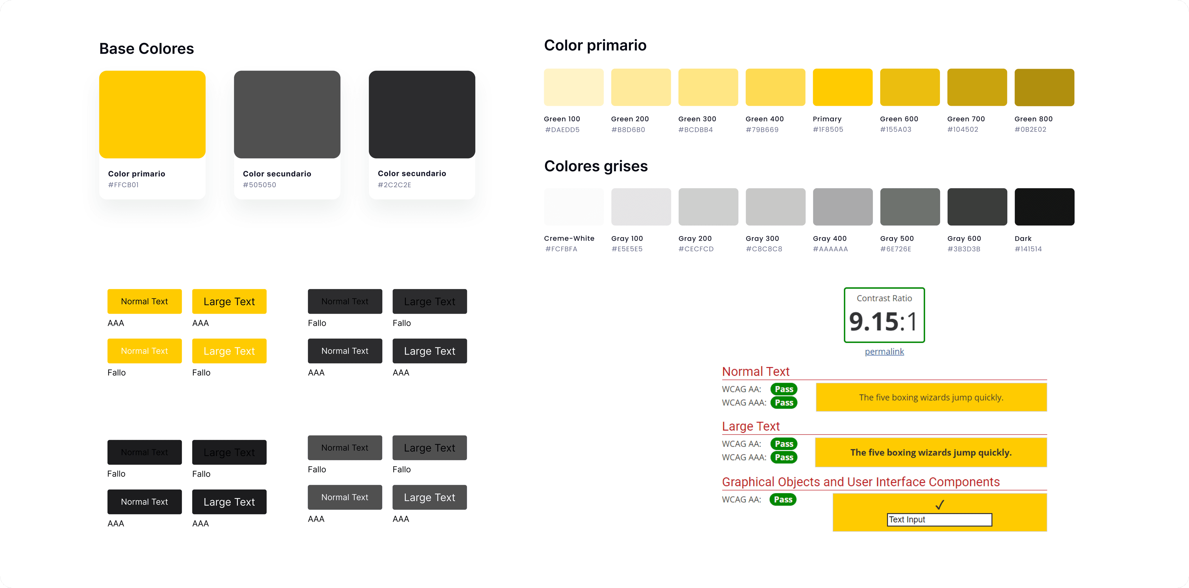Viewport: 1189px width, 588px height.
Task: Choose the Gray 500 swatch
Action: [910, 207]
